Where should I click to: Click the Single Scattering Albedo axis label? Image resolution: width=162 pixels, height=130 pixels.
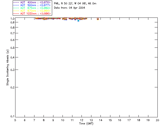(x=8, y=68)
